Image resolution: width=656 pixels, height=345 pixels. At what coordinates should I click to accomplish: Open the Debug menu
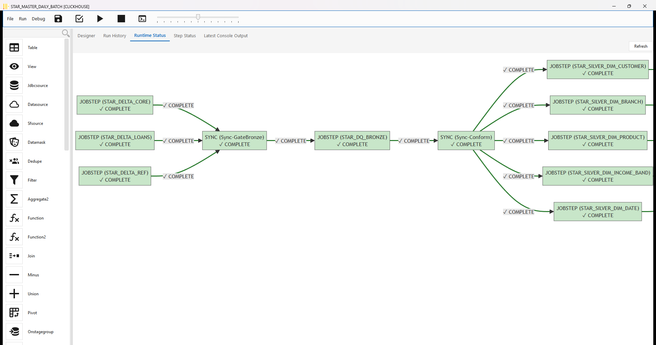click(38, 19)
